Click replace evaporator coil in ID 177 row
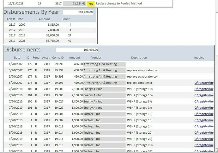Viewport: 218px width, 153px height. tap(142, 77)
